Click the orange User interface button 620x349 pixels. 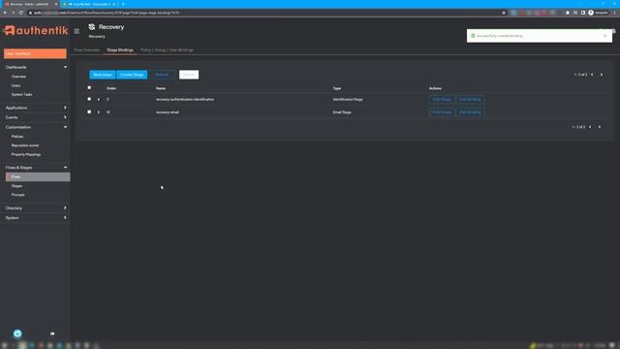coord(35,53)
